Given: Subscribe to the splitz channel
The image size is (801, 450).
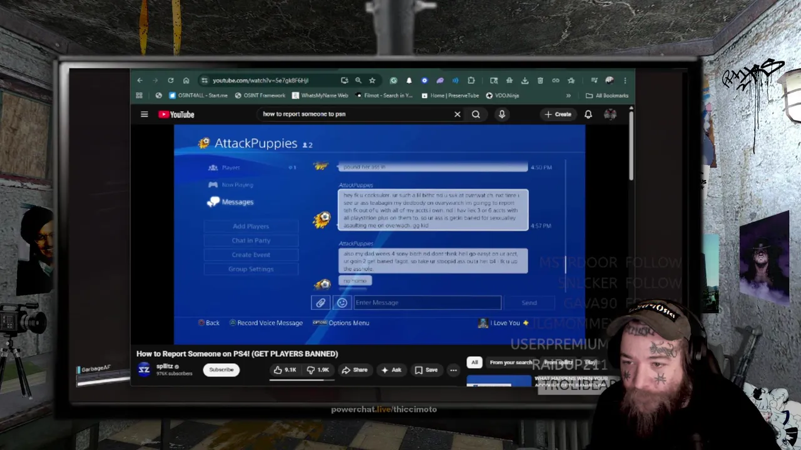Looking at the screenshot, I should [221, 370].
